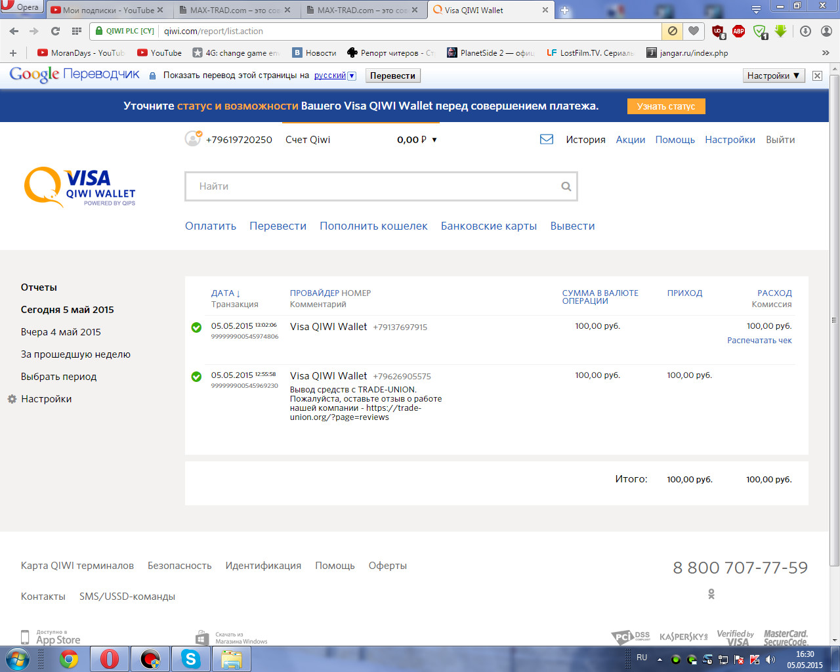The image size is (840, 672).
Task: Click the RU language indicator in taskbar
Action: tap(642, 658)
